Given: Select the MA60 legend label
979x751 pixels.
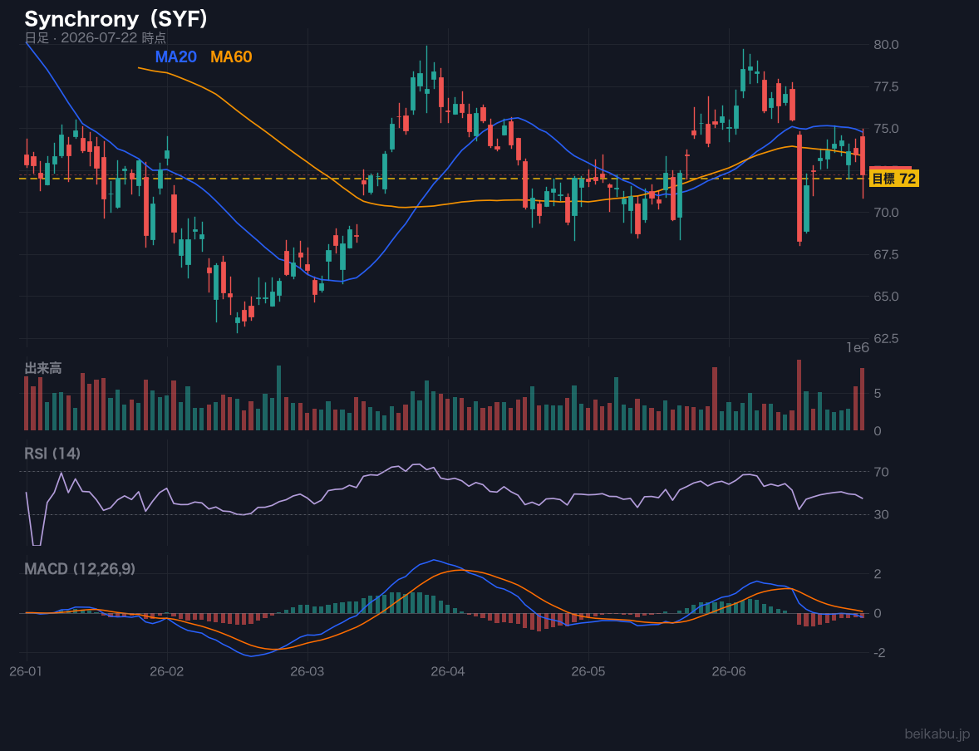Looking at the screenshot, I should pyautogui.click(x=231, y=56).
